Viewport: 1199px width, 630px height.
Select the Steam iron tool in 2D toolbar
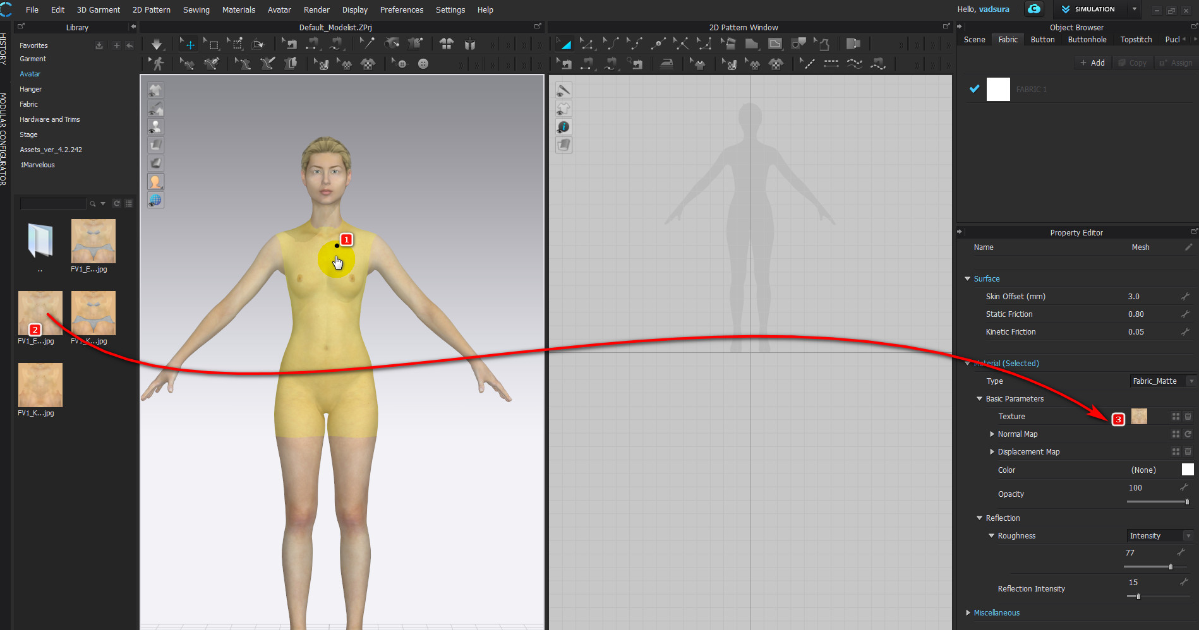666,64
